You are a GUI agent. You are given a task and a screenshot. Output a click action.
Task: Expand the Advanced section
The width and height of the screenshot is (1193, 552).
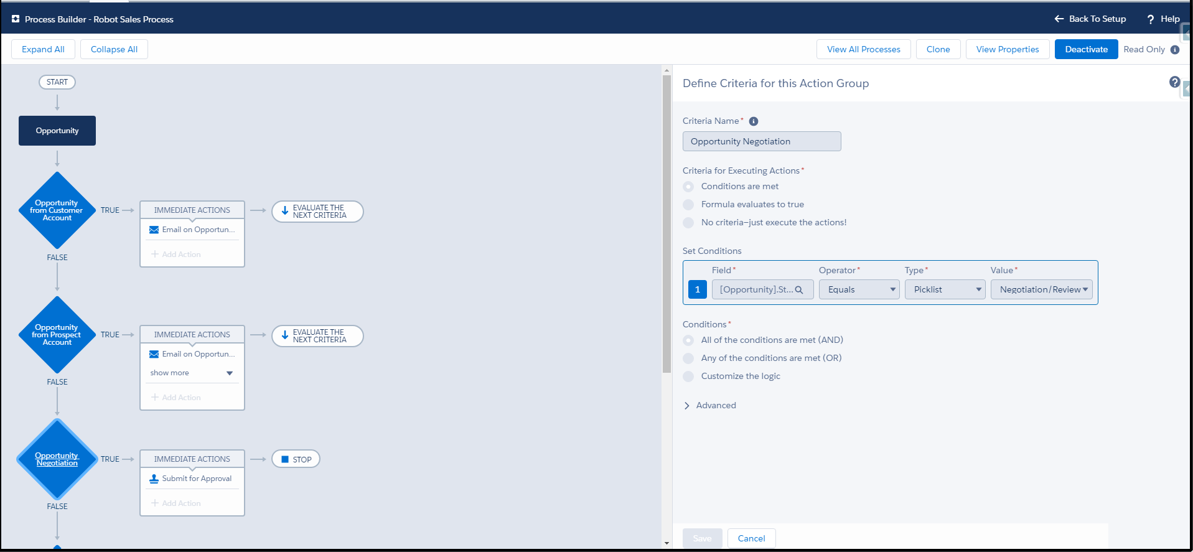[x=710, y=406]
